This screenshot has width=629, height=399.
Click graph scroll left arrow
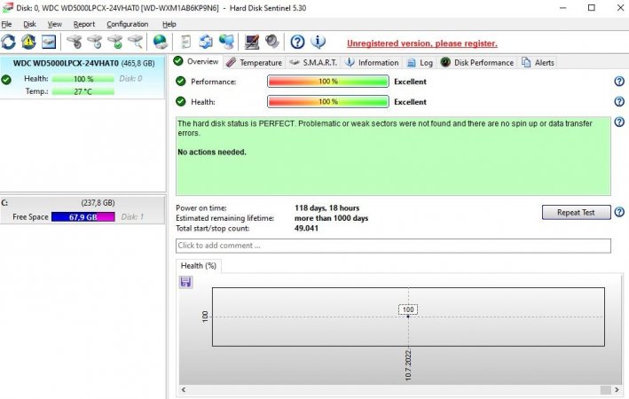click(184, 390)
